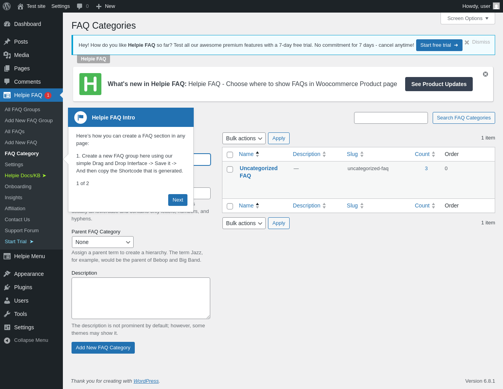Click See Product Updates button

[x=439, y=84]
